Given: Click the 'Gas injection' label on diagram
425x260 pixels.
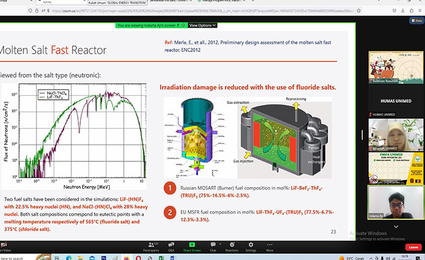Looking at the screenshot, I should [243, 161].
